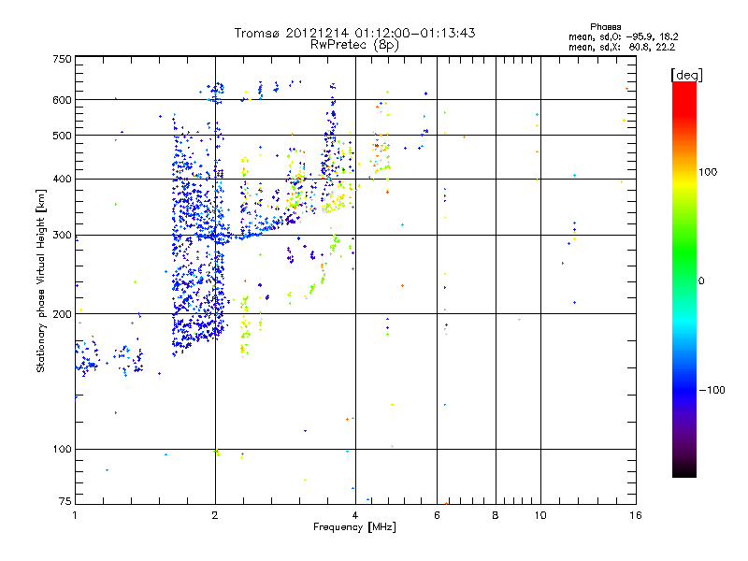Click the '[deg]' colorbar unit label
The height and width of the screenshot is (561, 748).
(x=686, y=75)
